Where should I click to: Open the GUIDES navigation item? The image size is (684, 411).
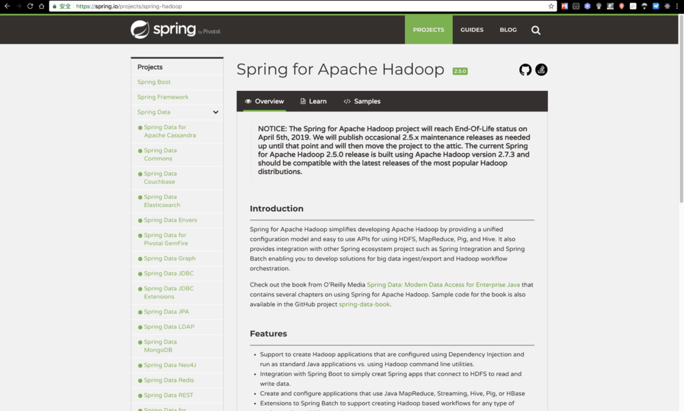(472, 29)
